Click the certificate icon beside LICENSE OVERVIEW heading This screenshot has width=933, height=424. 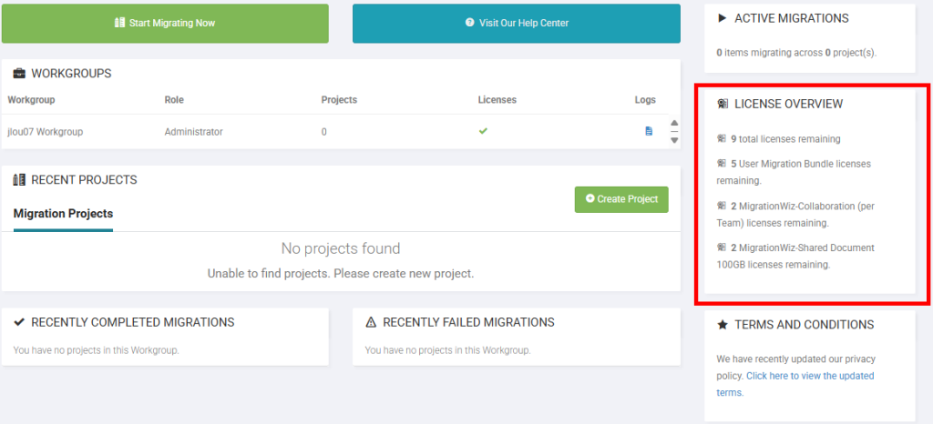[x=723, y=104]
